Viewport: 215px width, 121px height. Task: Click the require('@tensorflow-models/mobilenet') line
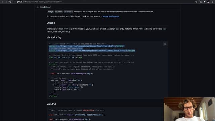(77, 115)
